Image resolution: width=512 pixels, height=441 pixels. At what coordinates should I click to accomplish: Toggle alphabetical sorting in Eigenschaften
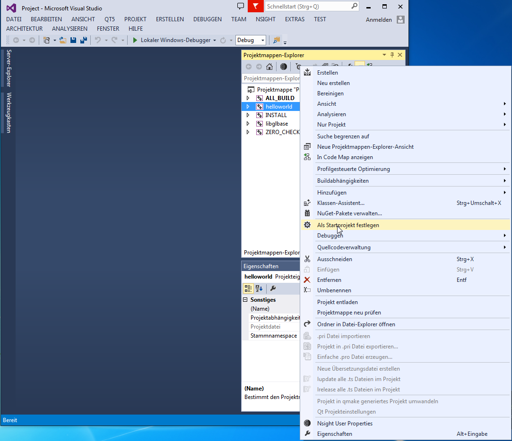click(x=259, y=288)
